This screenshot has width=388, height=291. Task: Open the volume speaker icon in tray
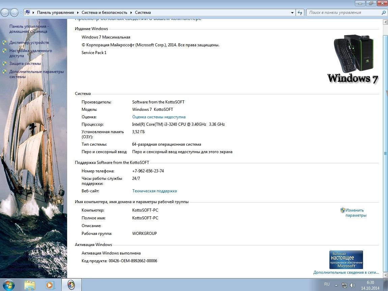tap(352, 285)
